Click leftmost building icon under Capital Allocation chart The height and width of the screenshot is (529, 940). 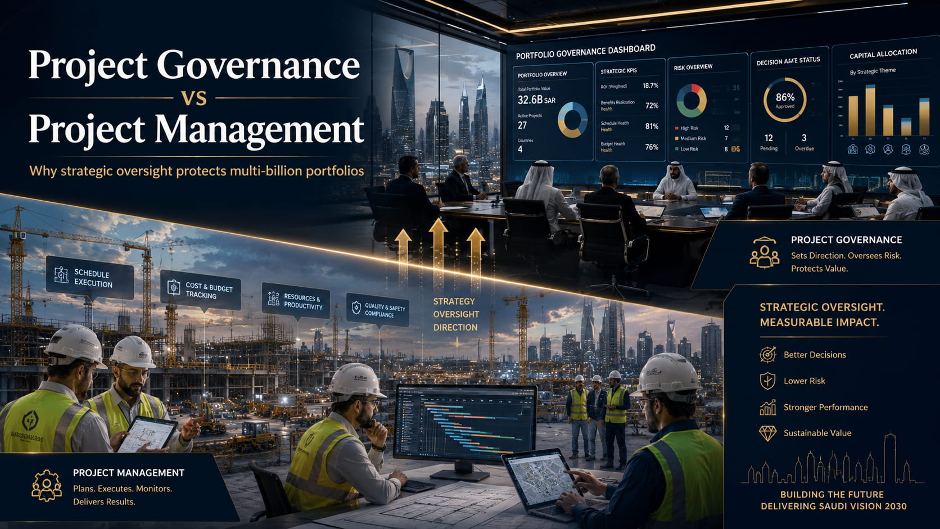(853, 149)
